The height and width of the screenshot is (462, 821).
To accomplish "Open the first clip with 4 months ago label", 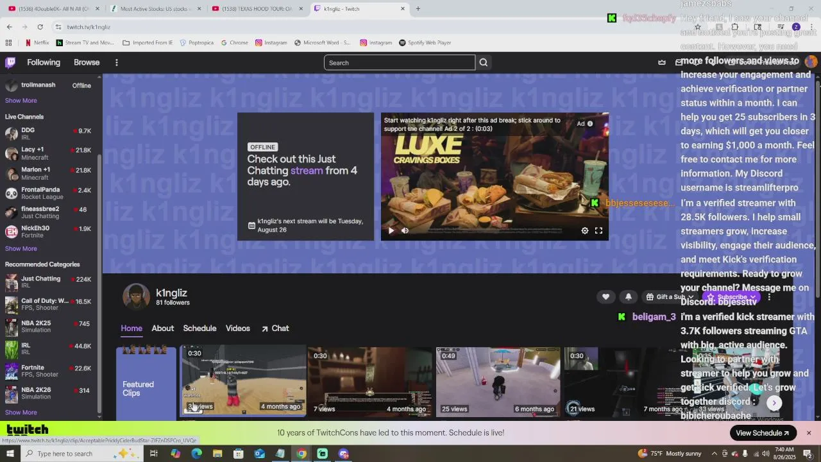I will coord(244,381).
